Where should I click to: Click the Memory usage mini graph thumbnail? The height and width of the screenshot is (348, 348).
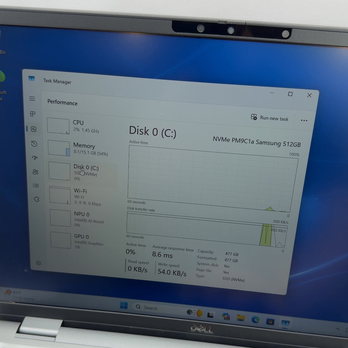pyautogui.click(x=59, y=148)
